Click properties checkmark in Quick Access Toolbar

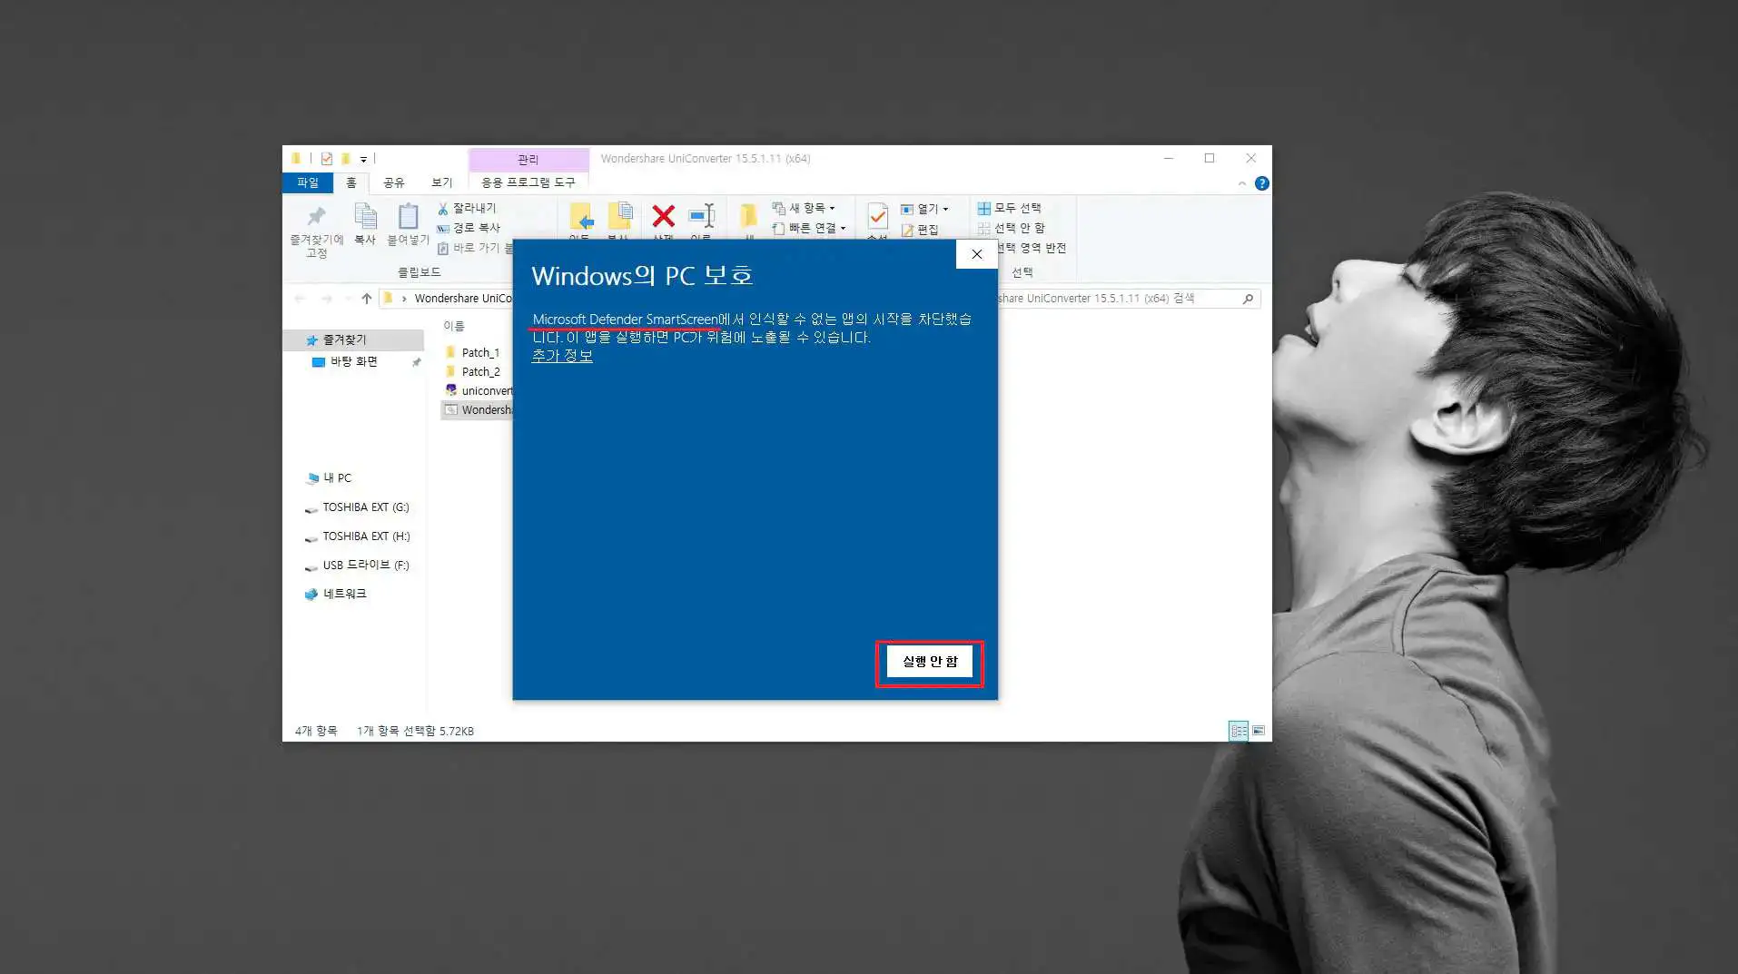tap(327, 159)
